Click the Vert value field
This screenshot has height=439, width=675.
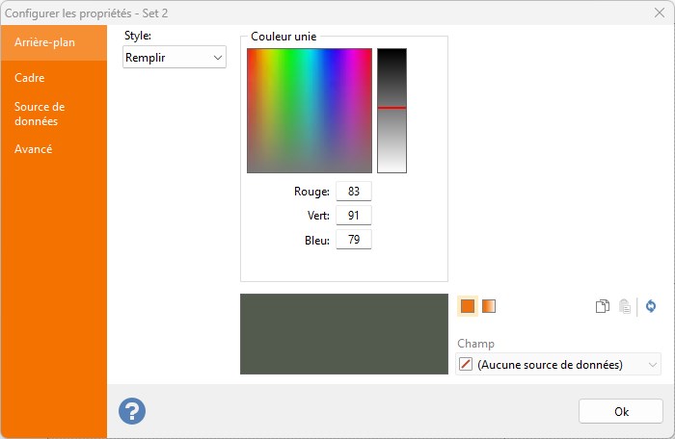click(x=354, y=216)
